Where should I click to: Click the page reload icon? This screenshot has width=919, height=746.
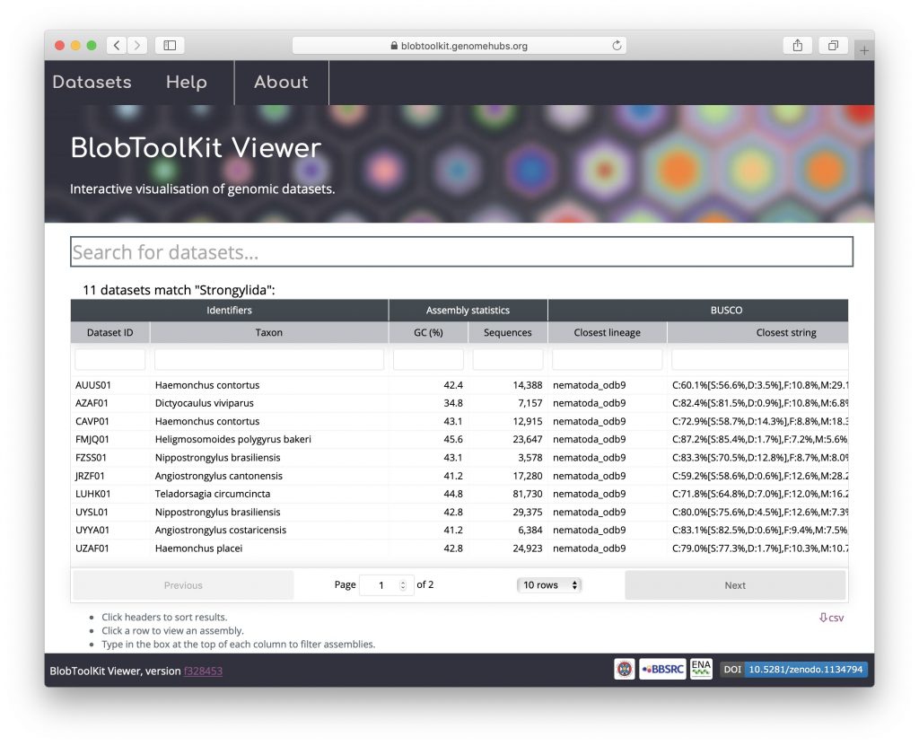point(617,46)
